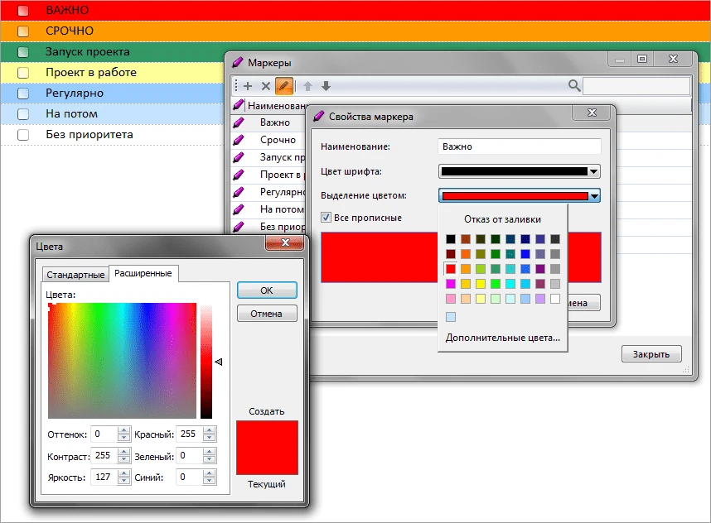Select the Срочно marker row icon
Viewport: 711px width, 523px height.
(240, 141)
